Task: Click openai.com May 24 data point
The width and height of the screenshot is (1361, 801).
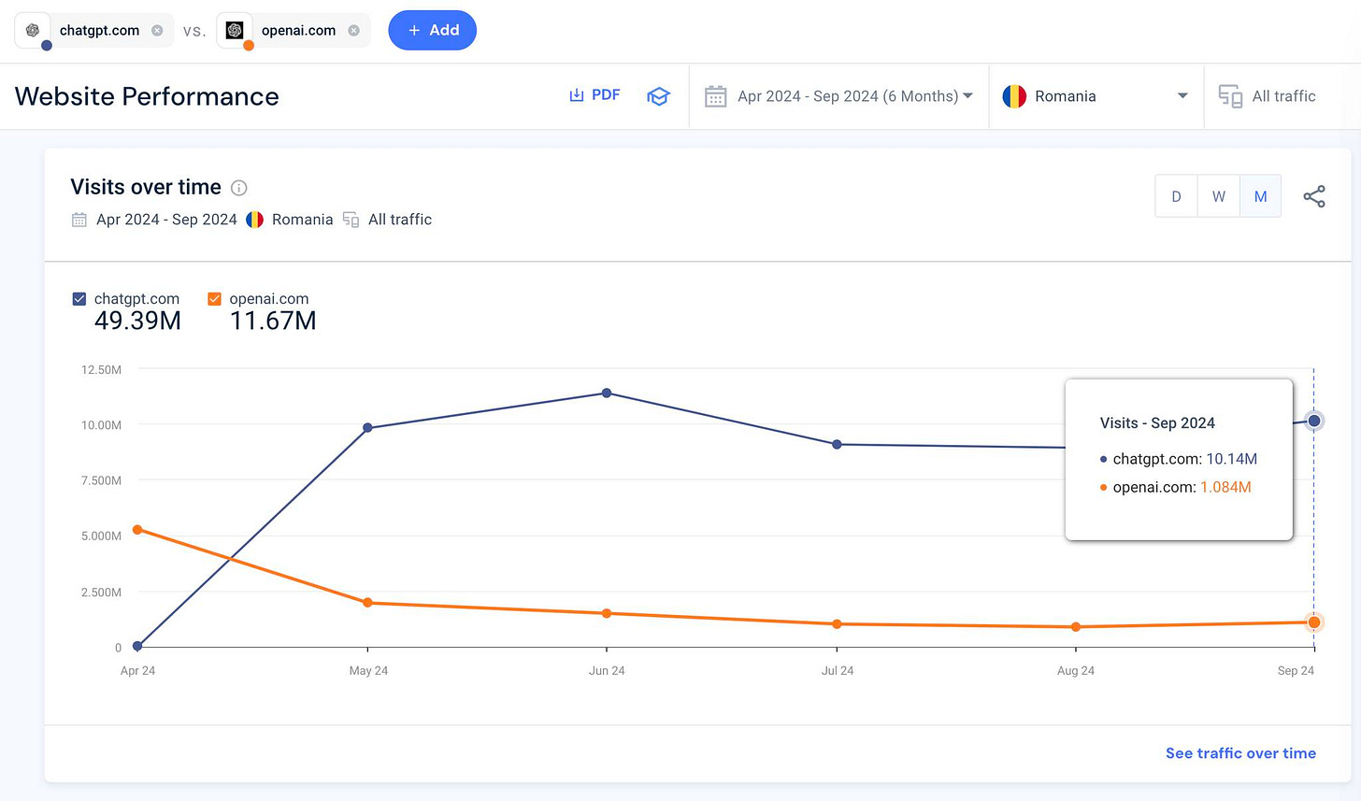Action: click(x=367, y=603)
